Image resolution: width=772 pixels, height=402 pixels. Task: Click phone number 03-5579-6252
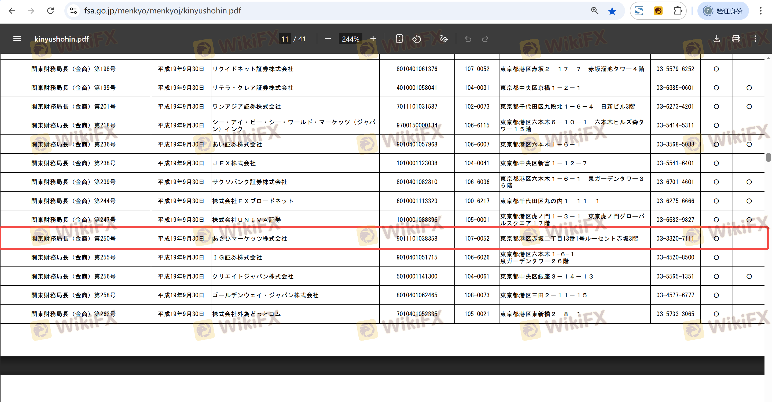[675, 69]
